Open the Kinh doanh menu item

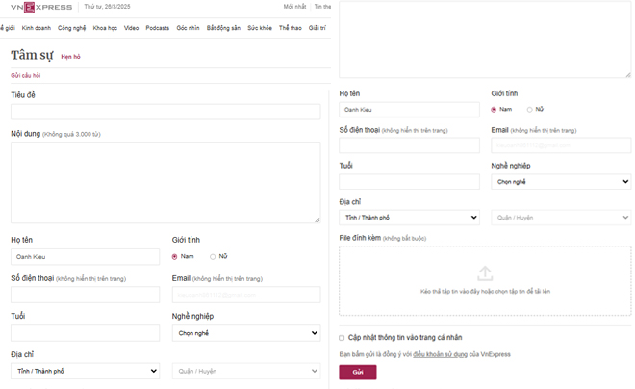coord(37,28)
